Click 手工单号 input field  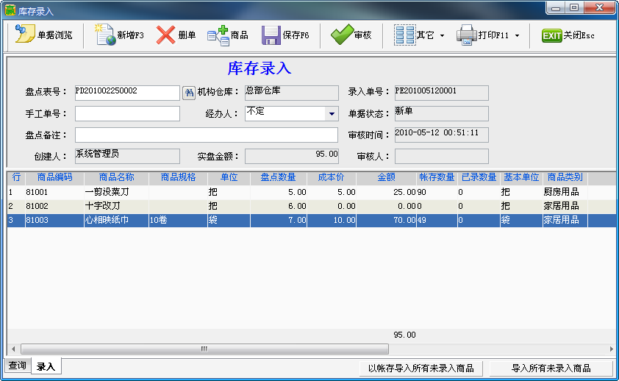[x=127, y=114]
